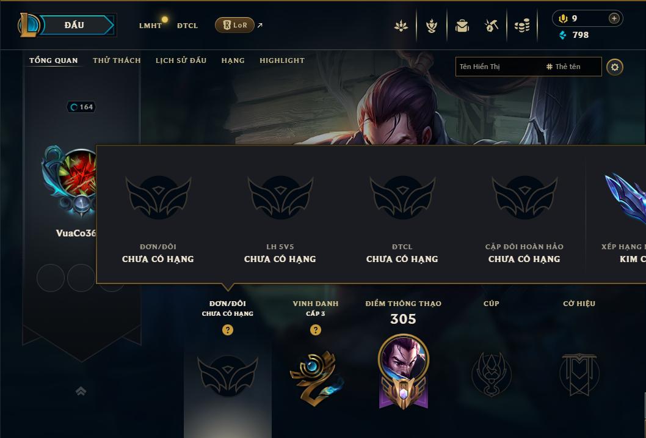Open the Lịch Sử Đấu tab

(x=181, y=60)
